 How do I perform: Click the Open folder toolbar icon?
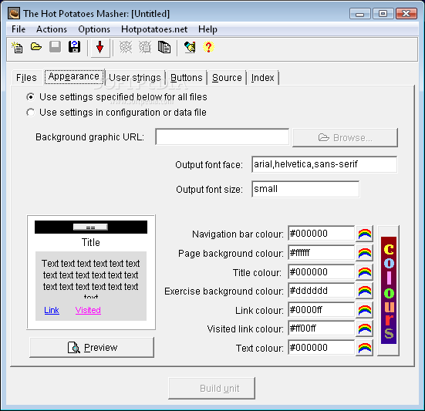(36, 47)
